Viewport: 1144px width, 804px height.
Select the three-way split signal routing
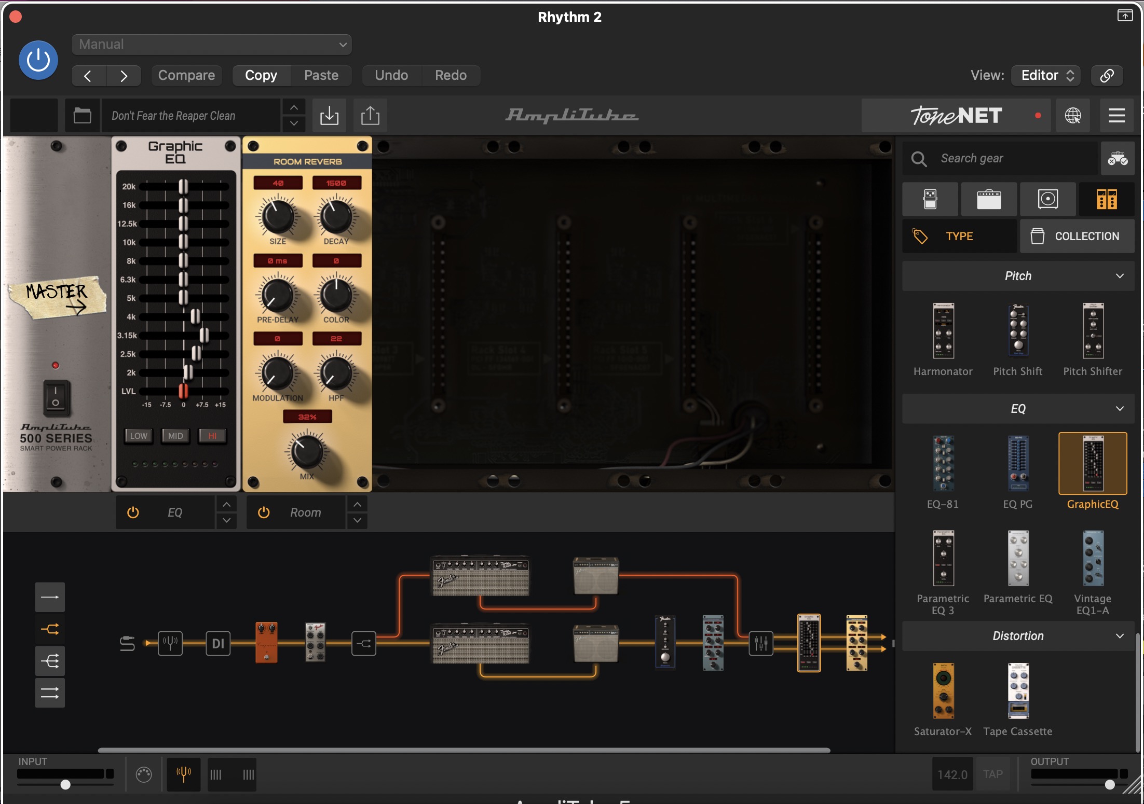coord(50,661)
